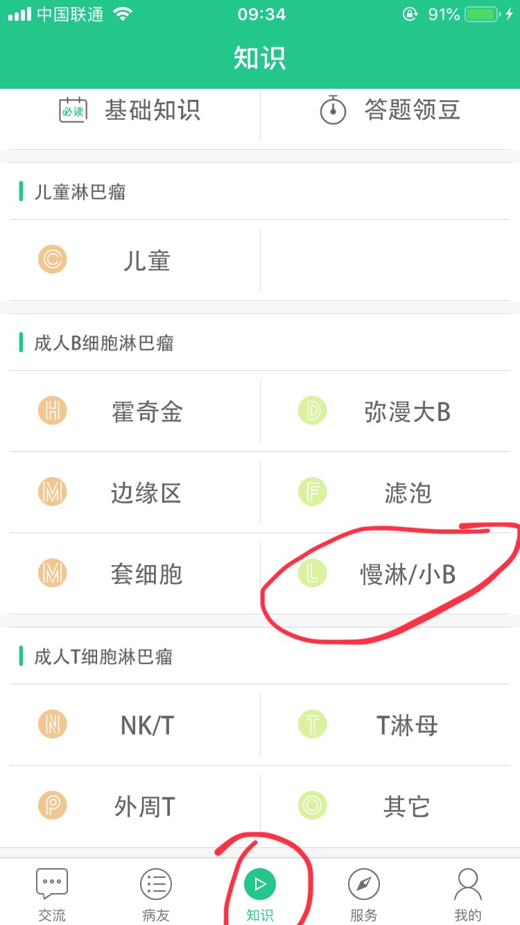Screen dimensions: 520x925
Task: Open the 病友 tab
Action: (156, 894)
